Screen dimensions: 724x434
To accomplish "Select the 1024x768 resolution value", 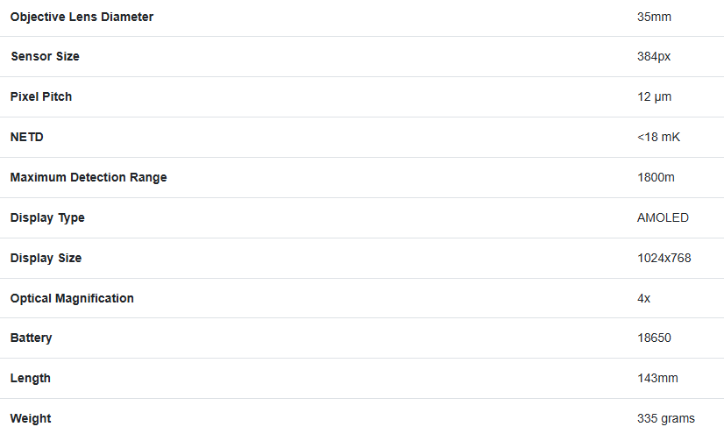I will 664,258.
